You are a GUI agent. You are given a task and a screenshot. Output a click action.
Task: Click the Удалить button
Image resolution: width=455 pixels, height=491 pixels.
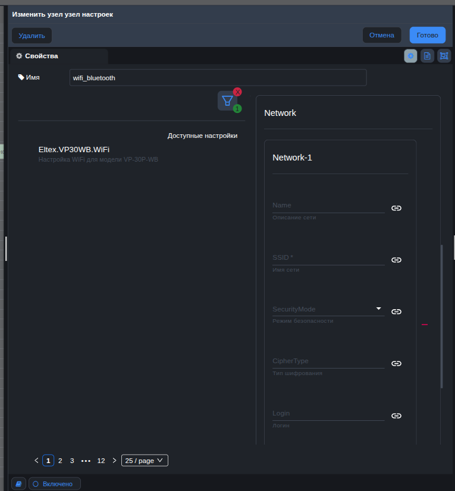pos(32,36)
